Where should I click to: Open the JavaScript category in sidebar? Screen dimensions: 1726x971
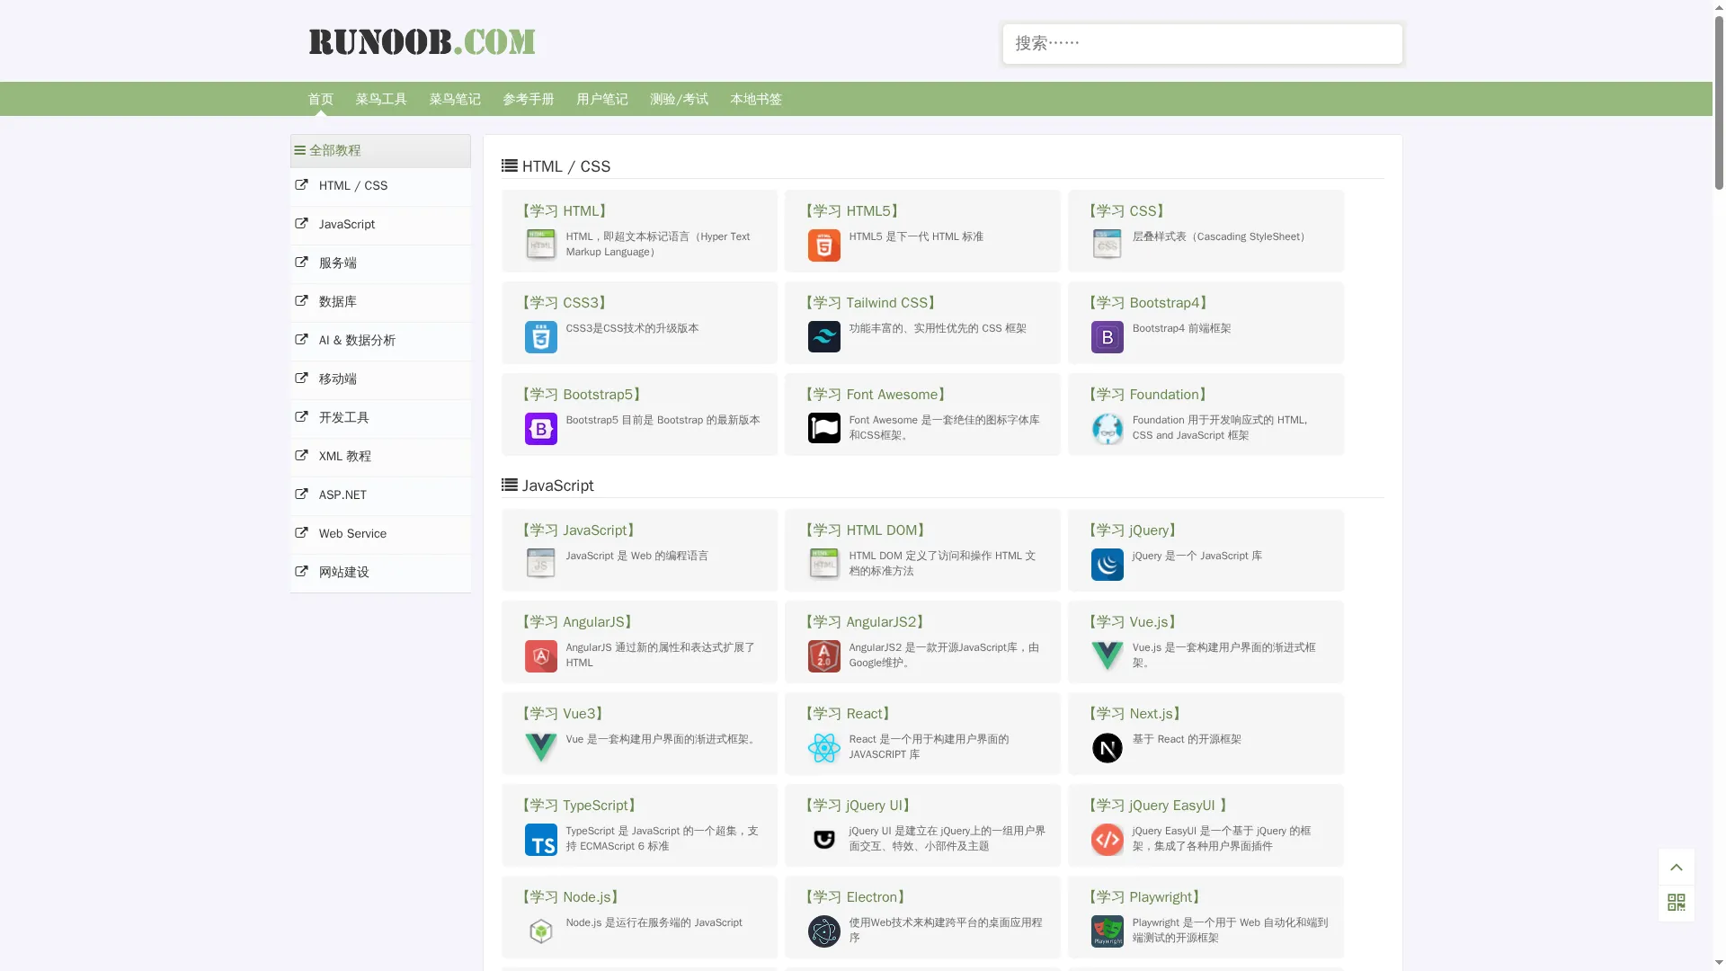coord(346,225)
